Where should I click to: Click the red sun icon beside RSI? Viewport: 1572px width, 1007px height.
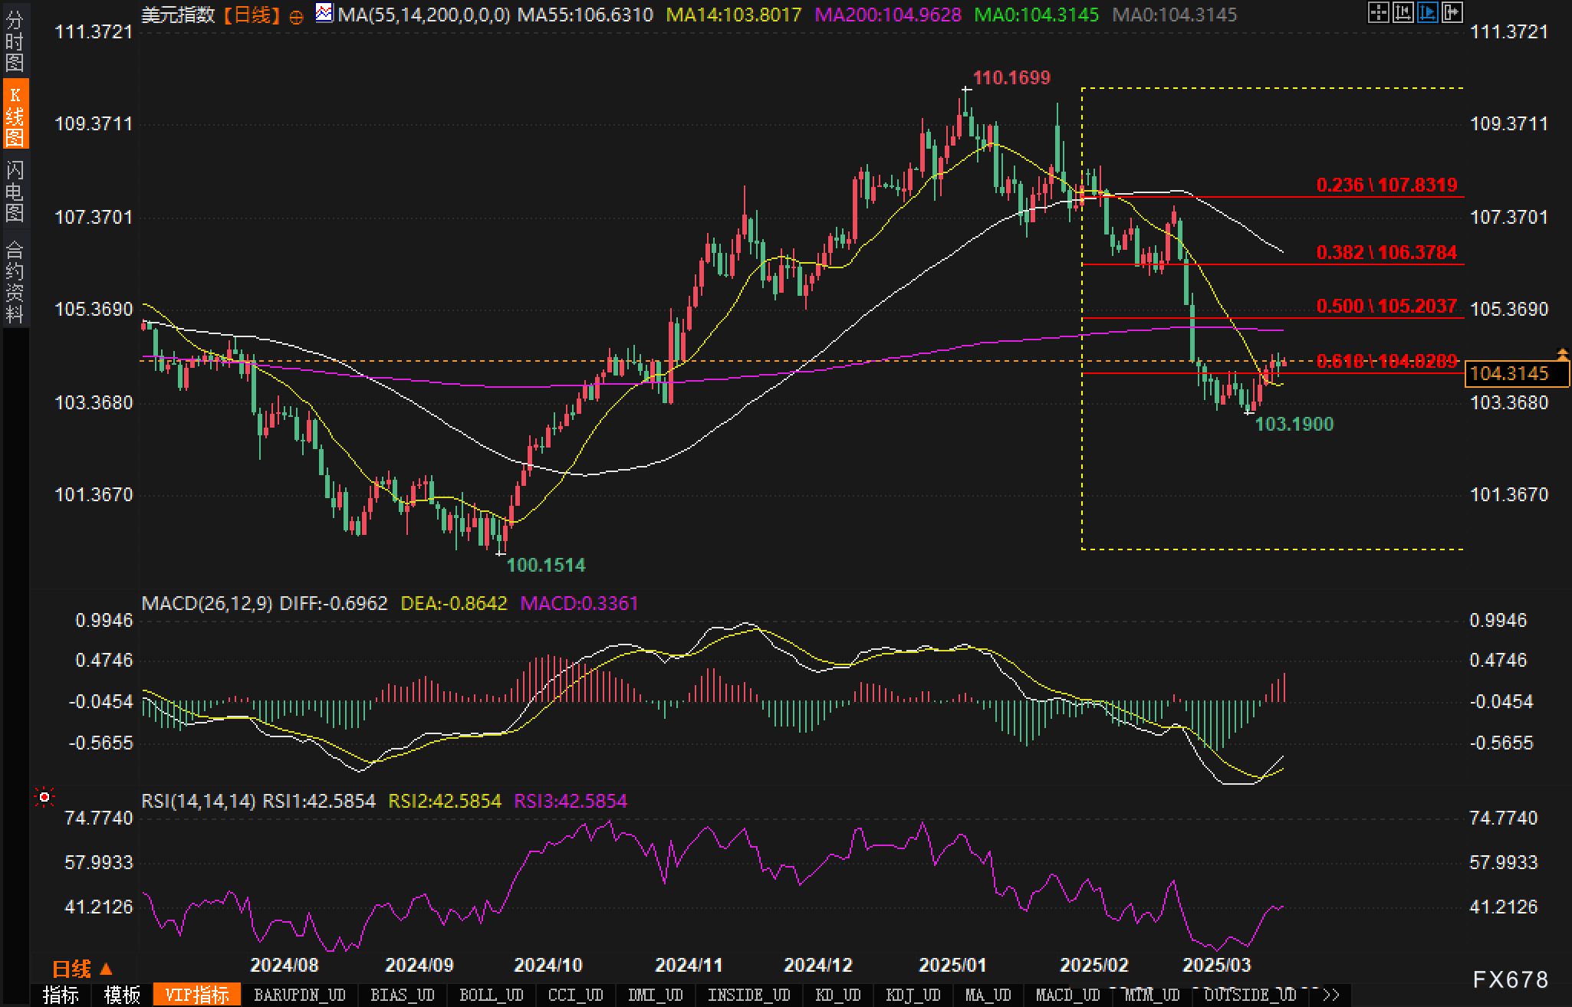[x=44, y=798]
